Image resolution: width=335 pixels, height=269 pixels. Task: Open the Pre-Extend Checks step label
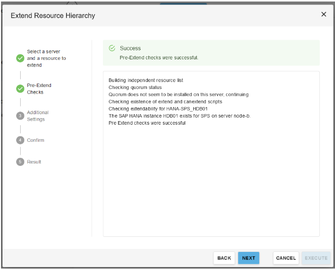39,88
